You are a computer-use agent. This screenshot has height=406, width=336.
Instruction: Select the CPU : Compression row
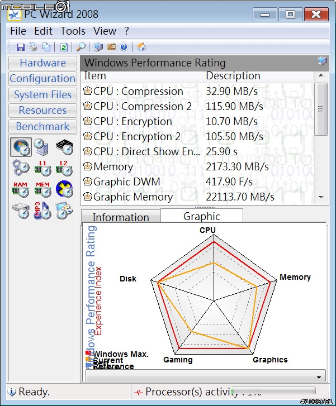[197, 92]
